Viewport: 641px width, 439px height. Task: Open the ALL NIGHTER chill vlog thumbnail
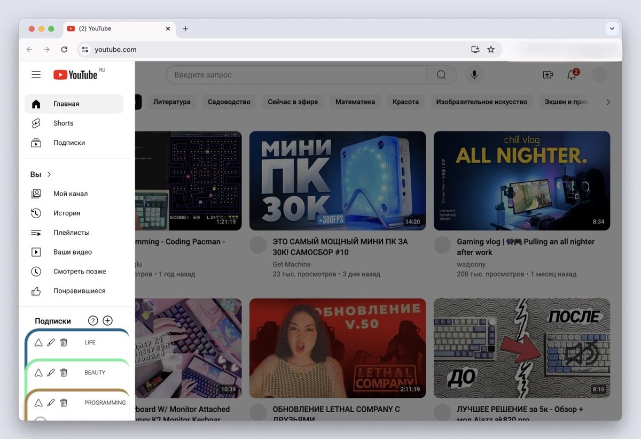click(x=522, y=181)
